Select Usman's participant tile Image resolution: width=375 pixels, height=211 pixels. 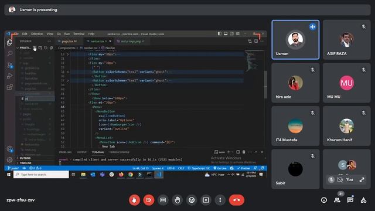click(x=295, y=40)
